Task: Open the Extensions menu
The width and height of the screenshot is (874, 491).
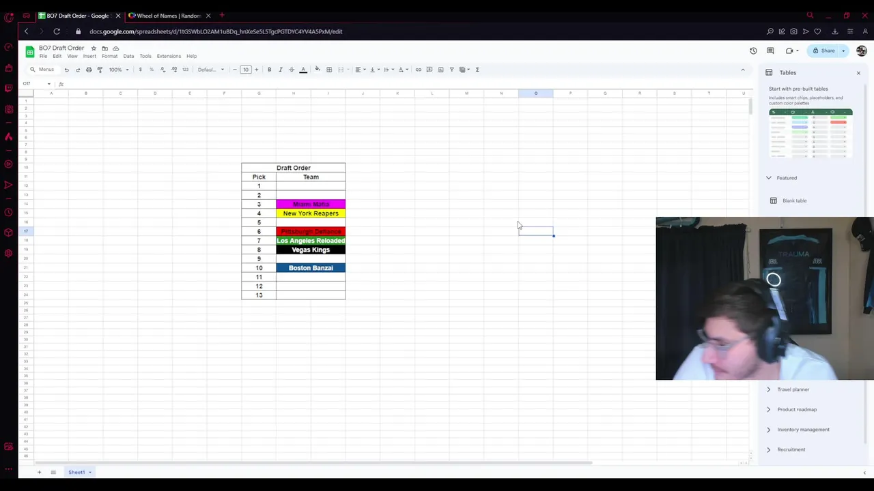Action: [169, 56]
